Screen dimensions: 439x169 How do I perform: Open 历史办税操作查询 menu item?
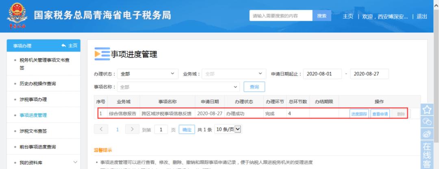[x=37, y=83]
